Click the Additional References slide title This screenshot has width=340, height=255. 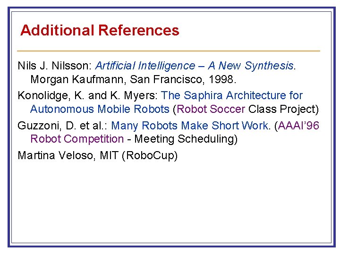[x=100, y=31]
